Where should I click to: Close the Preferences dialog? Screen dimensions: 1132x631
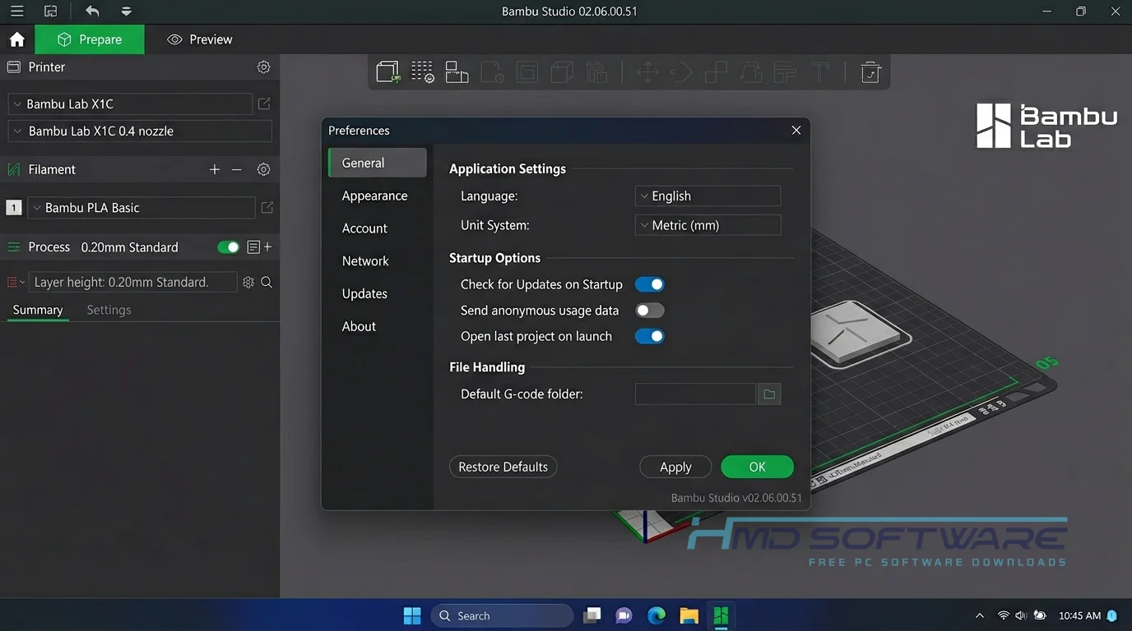[x=796, y=131]
